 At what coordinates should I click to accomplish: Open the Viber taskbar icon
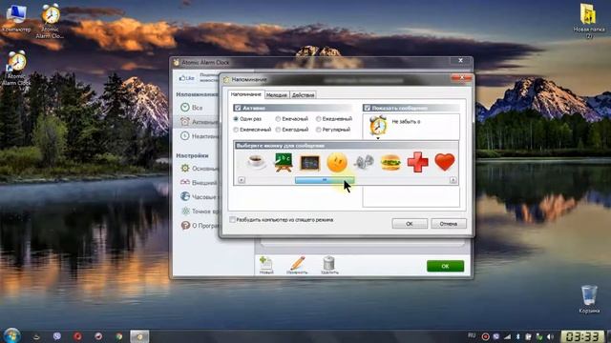coord(57,336)
